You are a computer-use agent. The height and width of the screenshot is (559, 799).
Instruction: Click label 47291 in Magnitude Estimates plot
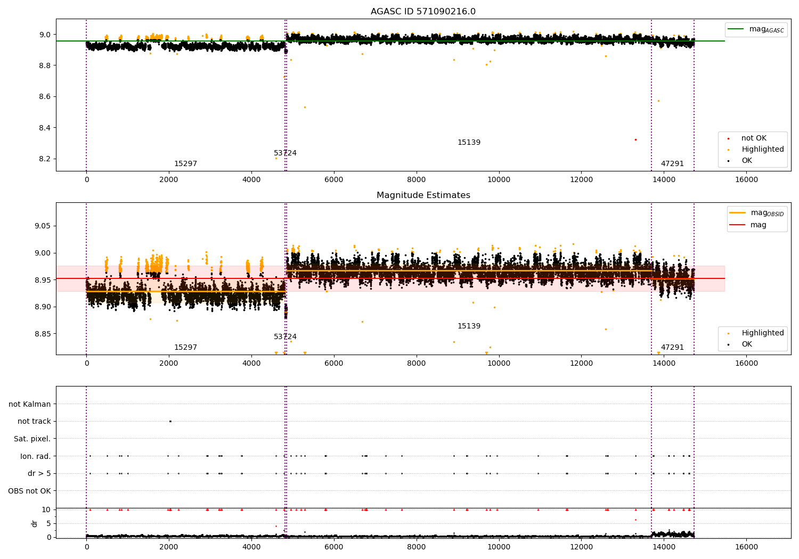(x=672, y=348)
